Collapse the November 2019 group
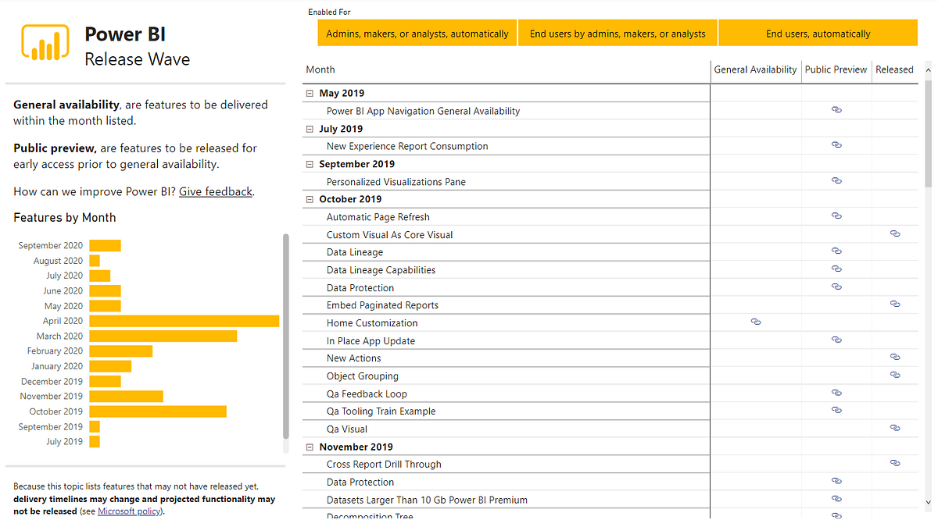The width and height of the screenshot is (938, 527). pyautogui.click(x=309, y=447)
